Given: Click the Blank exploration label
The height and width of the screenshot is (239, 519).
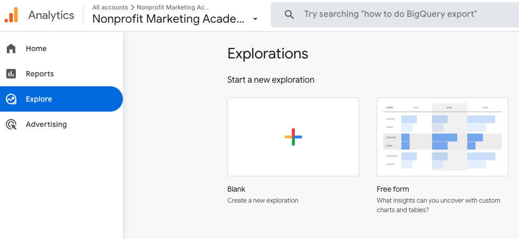Looking at the screenshot, I should click(236, 189).
